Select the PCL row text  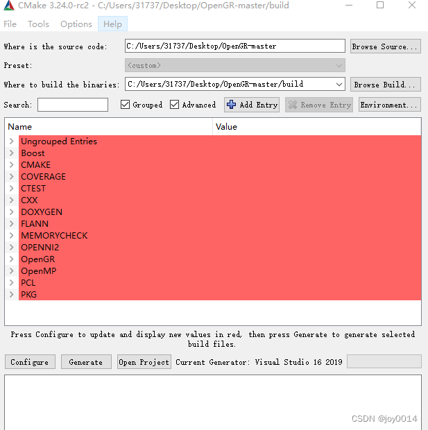[x=28, y=283]
